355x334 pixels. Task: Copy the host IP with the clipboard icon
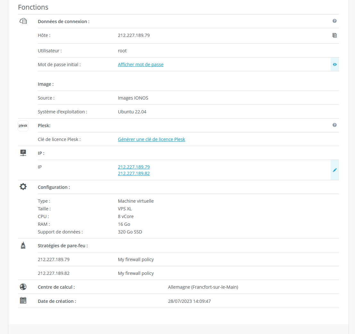pos(334,35)
